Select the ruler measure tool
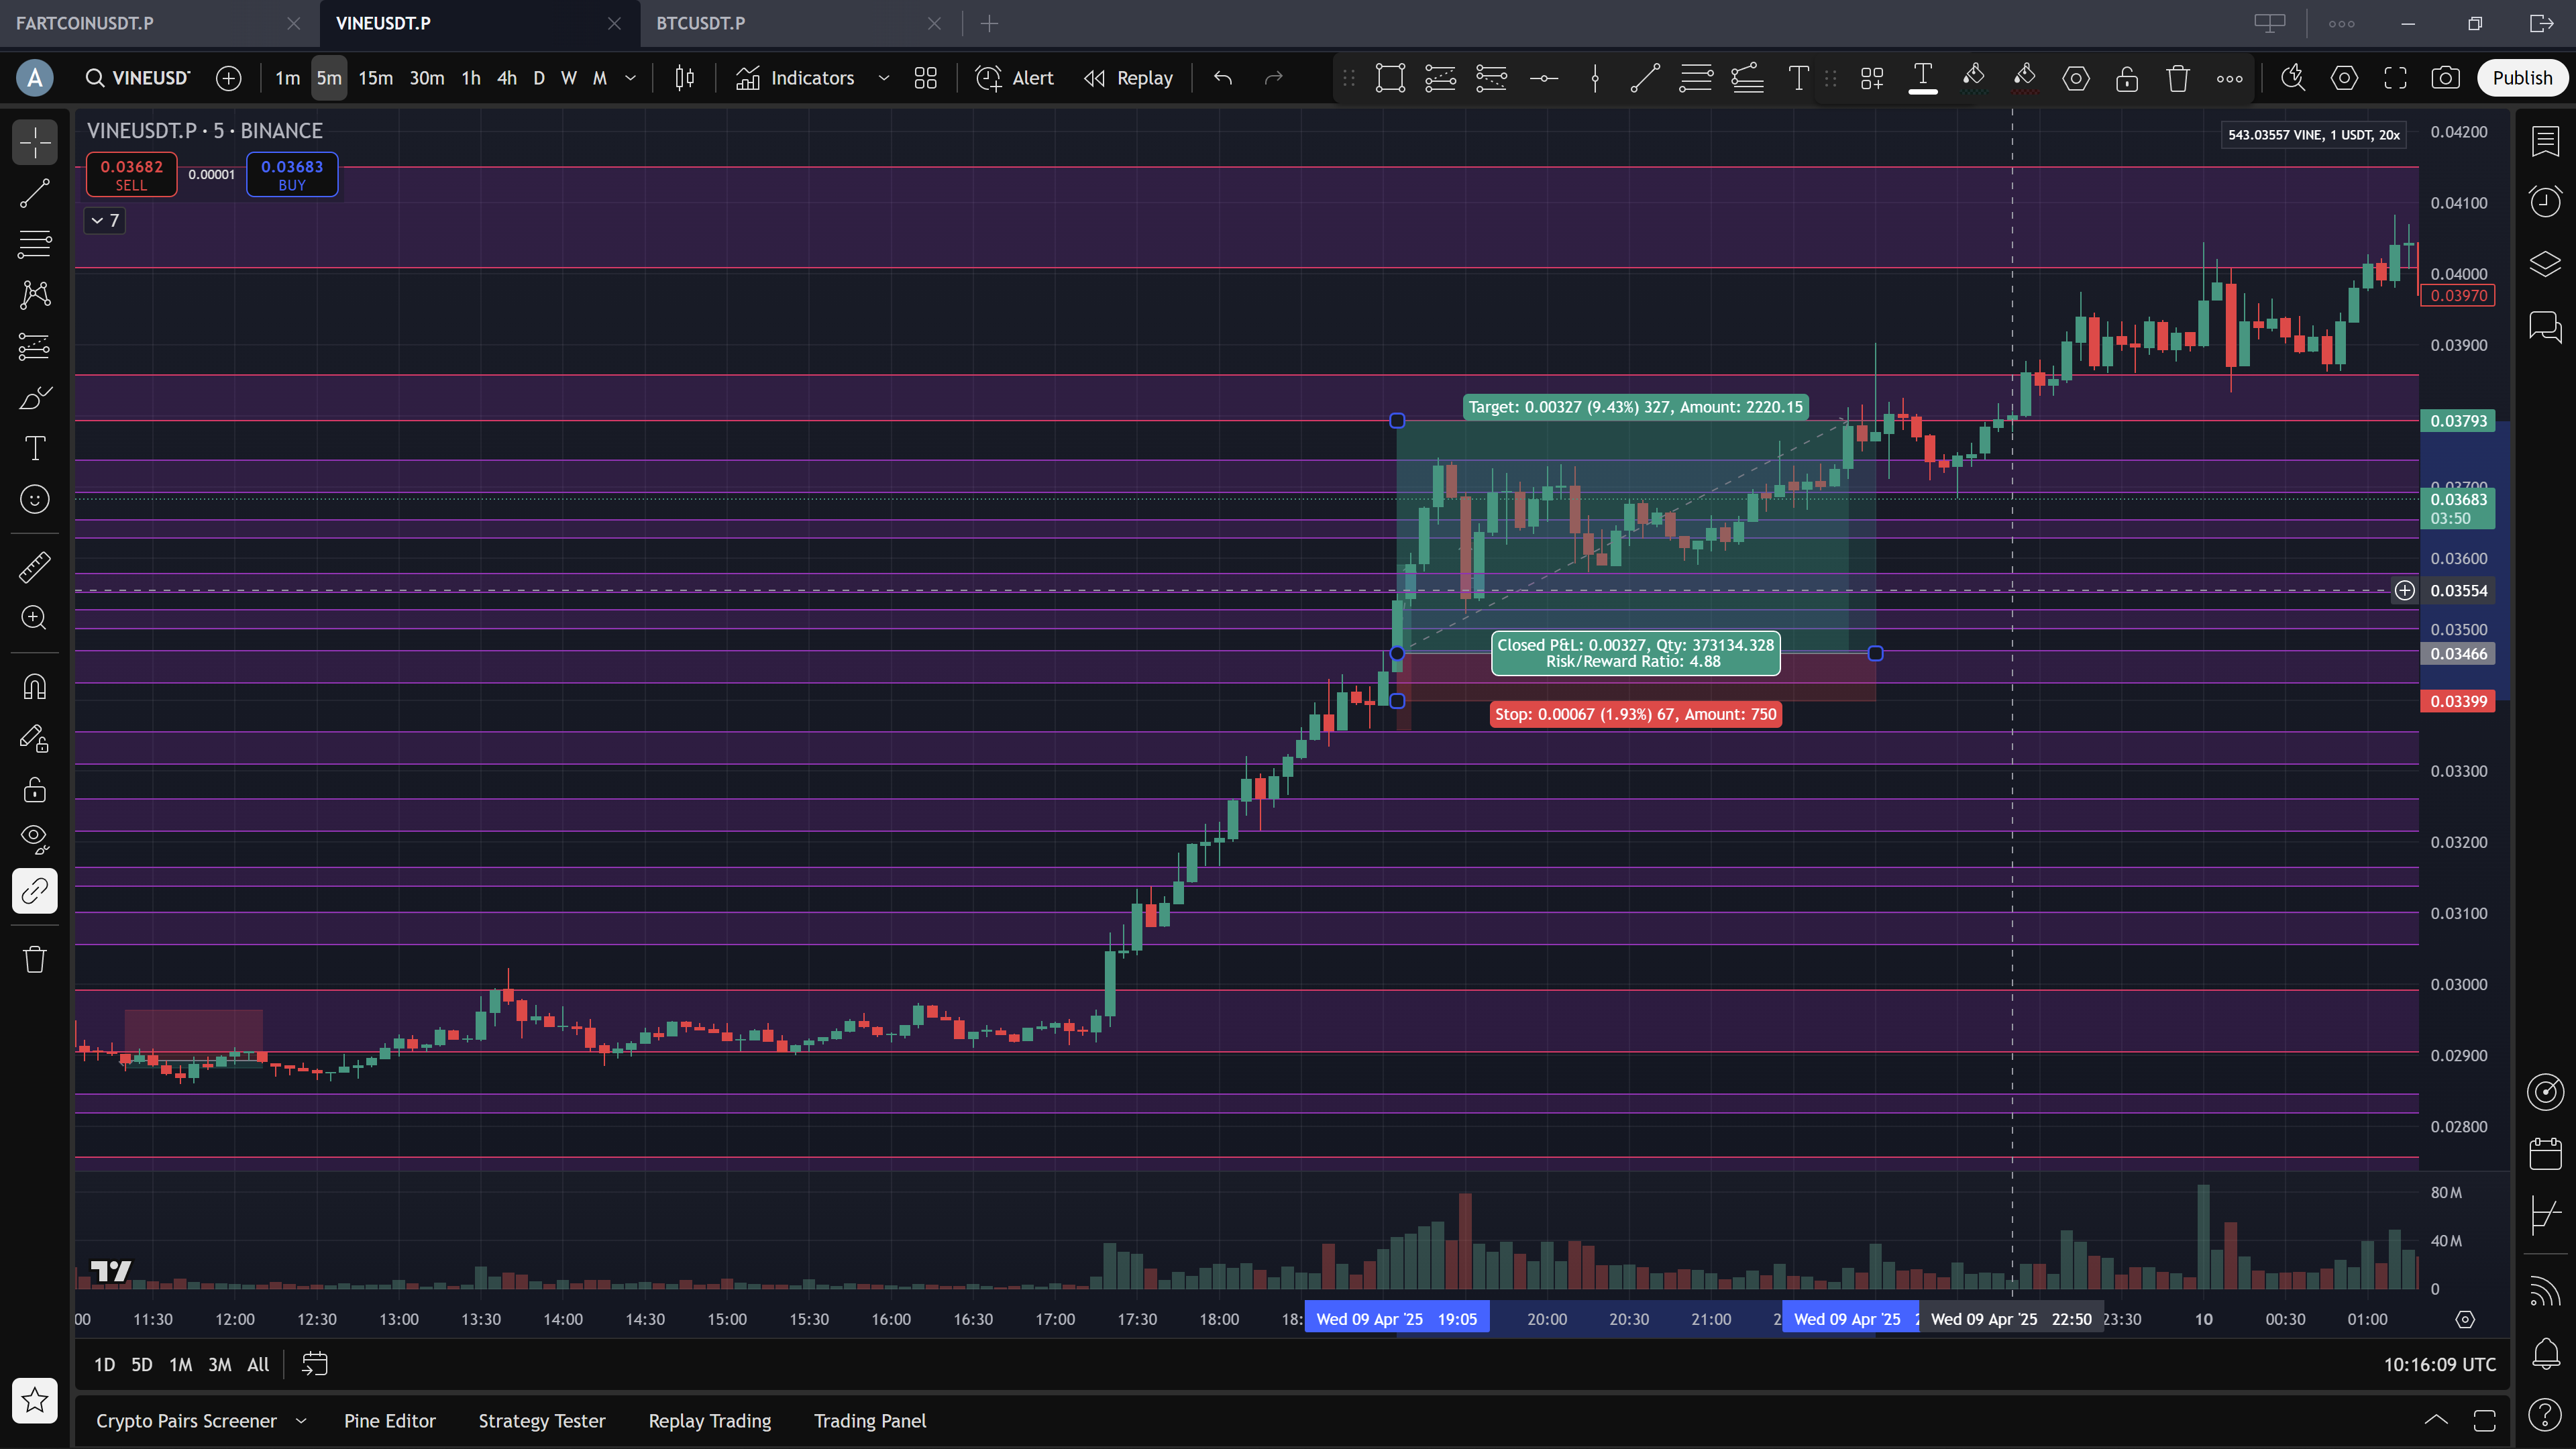This screenshot has width=2576, height=1449. (x=34, y=567)
